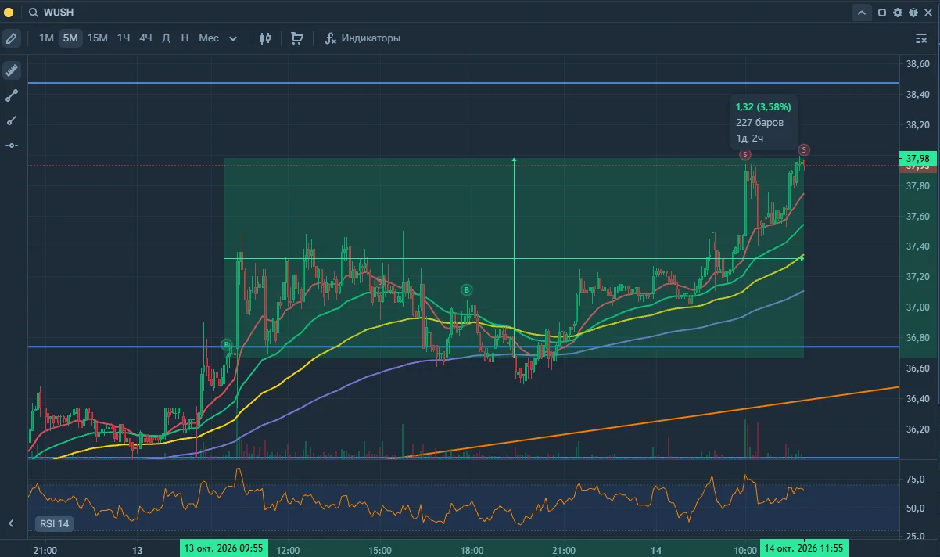Click the 227 баров measurement text
Image resolution: width=940 pixels, height=557 pixels.
759,122
